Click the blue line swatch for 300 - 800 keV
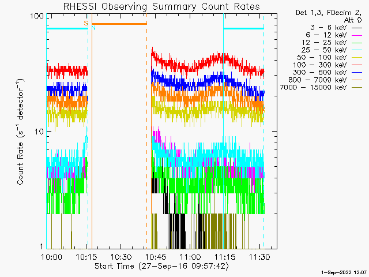Image resolution: width=369 pixels, height=277 pixels. coord(357,73)
